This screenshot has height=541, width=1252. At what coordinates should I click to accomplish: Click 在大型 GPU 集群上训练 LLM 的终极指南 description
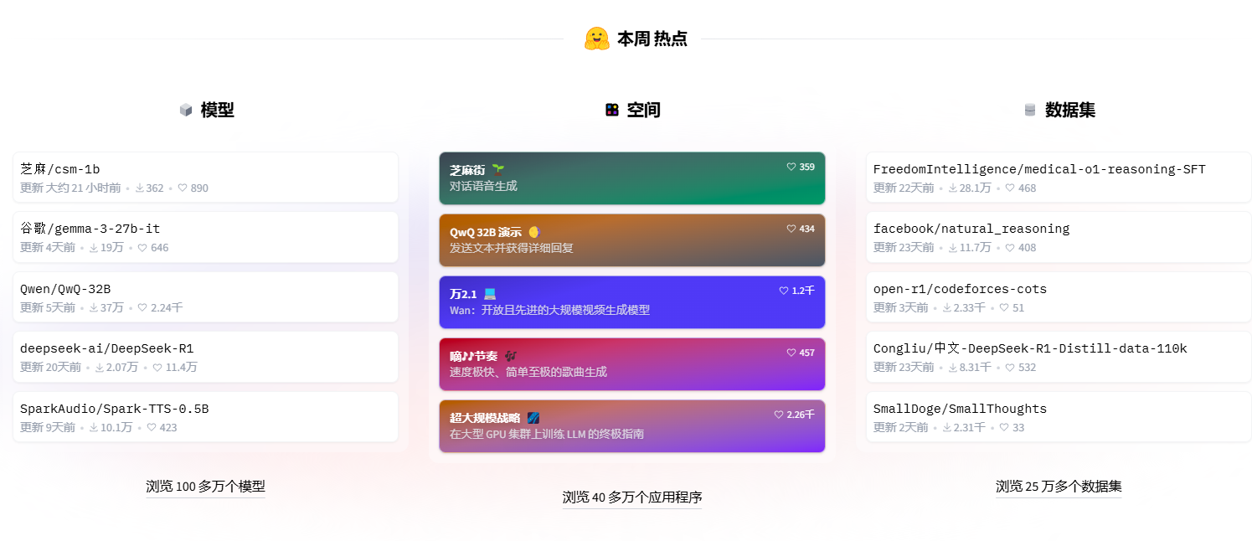click(547, 434)
